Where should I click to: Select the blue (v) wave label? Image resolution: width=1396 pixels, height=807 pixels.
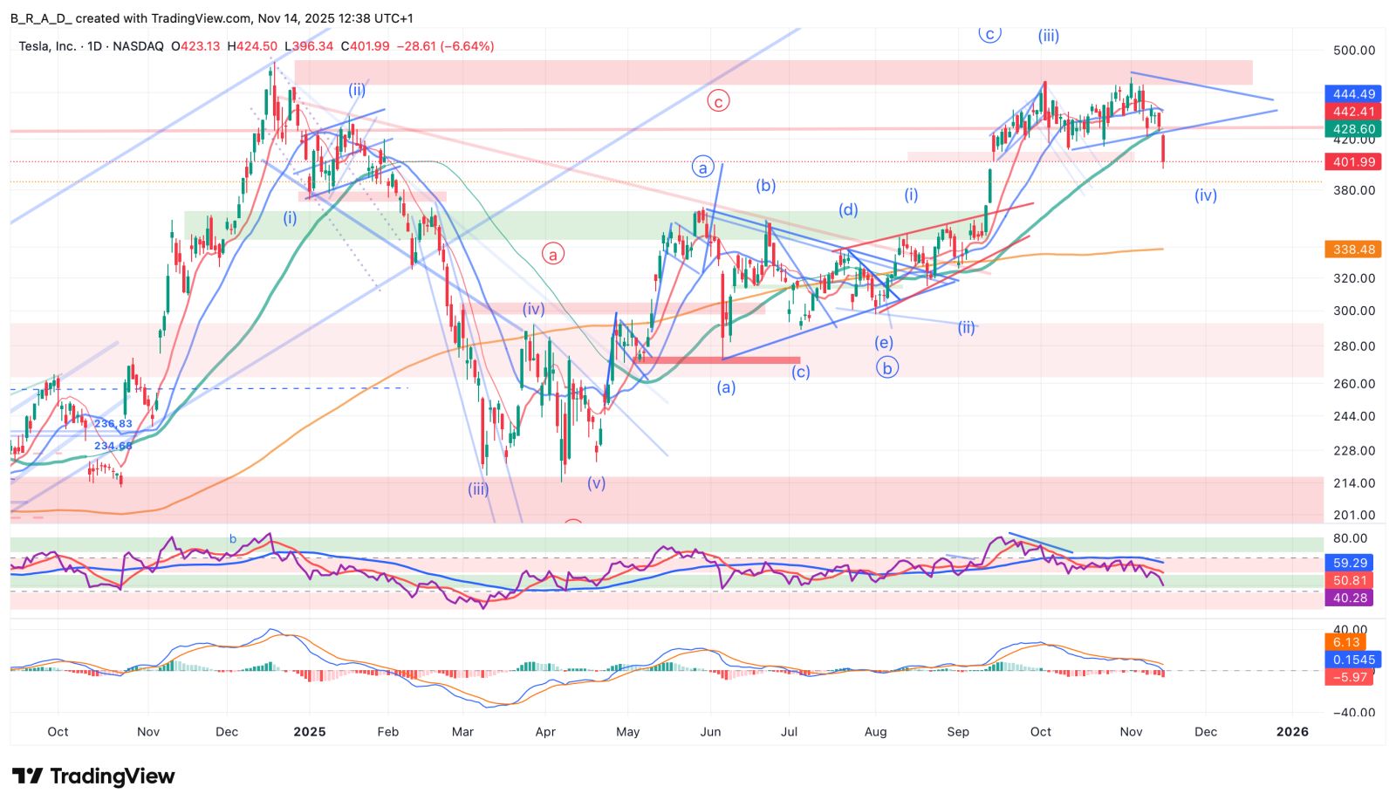click(596, 483)
